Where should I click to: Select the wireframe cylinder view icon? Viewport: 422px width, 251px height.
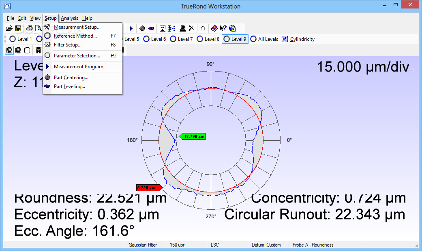pos(9,50)
